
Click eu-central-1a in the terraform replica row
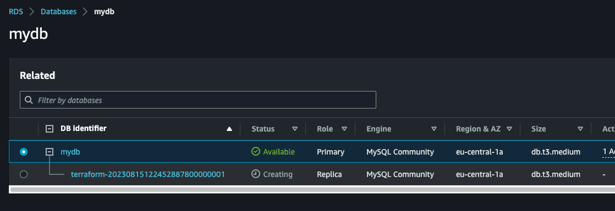(x=480, y=174)
